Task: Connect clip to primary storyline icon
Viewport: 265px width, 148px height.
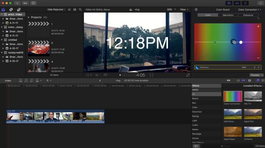Action: [x=21, y=80]
